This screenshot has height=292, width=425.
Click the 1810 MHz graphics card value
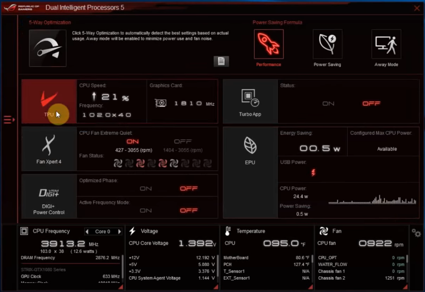click(x=194, y=103)
